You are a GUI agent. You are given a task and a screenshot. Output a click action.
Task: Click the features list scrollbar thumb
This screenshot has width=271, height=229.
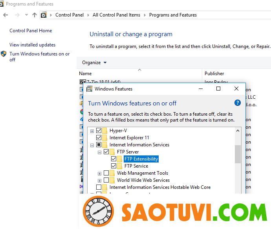pos(238,154)
